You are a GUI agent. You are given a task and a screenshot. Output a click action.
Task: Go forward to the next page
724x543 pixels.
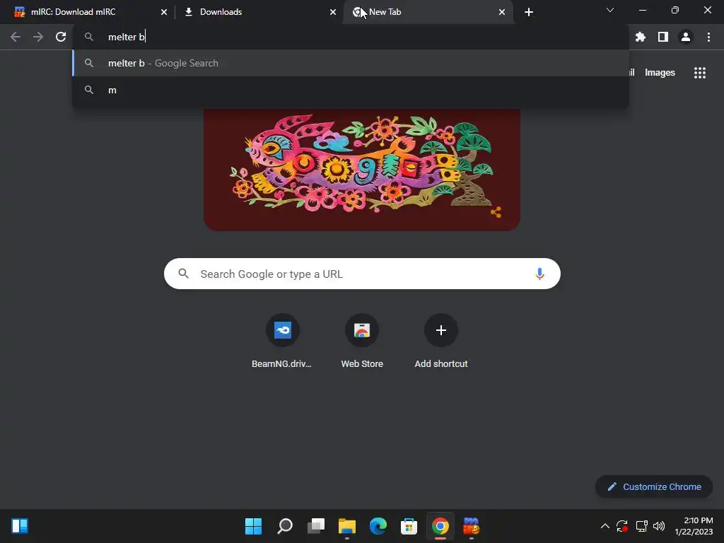(38, 37)
